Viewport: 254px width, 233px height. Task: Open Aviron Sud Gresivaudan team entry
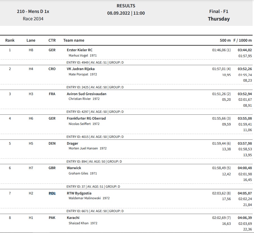click(x=87, y=94)
